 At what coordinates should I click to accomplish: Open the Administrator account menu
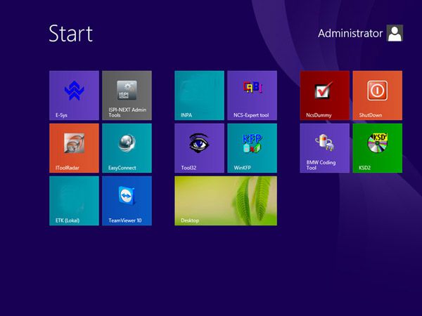pos(360,33)
